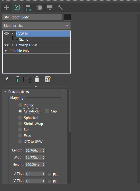Click the Parameters rollout grip handle
This screenshot has width=140, height=191.
[x=64, y=92]
